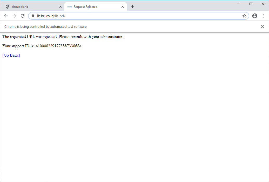The height and width of the screenshot is (182, 269).
Task: Click the Chrome reload page icon
Action: point(23,16)
